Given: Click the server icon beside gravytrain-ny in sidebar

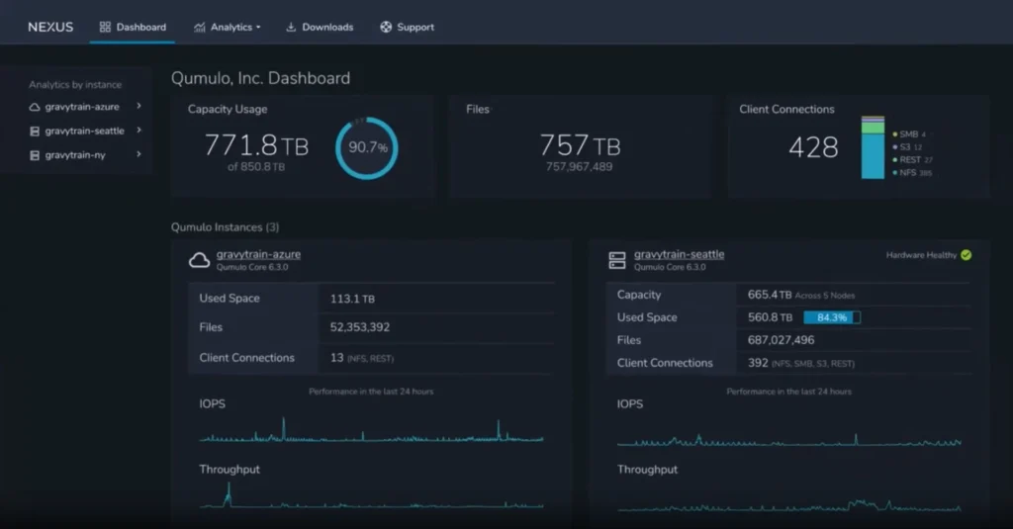Looking at the screenshot, I should click(35, 155).
